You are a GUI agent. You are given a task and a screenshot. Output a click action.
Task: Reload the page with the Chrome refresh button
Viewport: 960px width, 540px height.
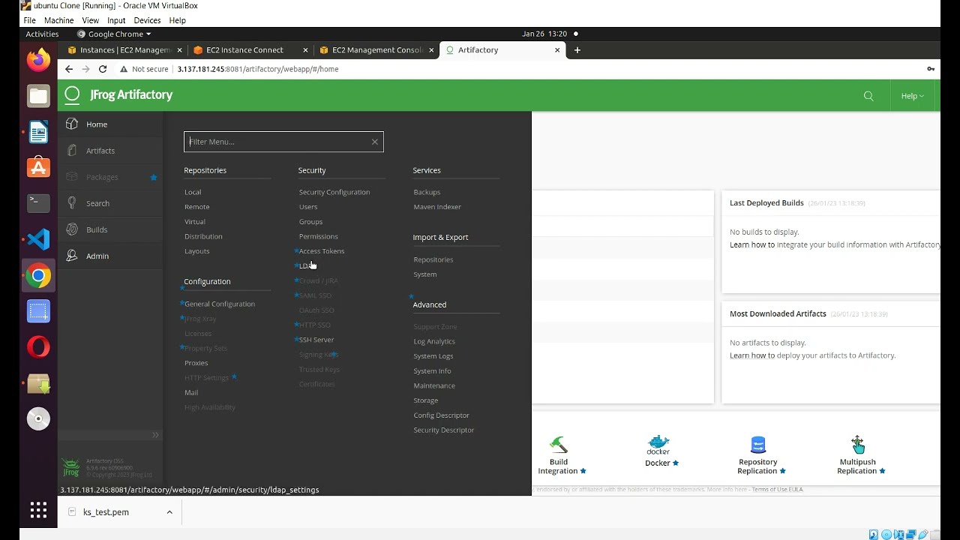[103, 69]
